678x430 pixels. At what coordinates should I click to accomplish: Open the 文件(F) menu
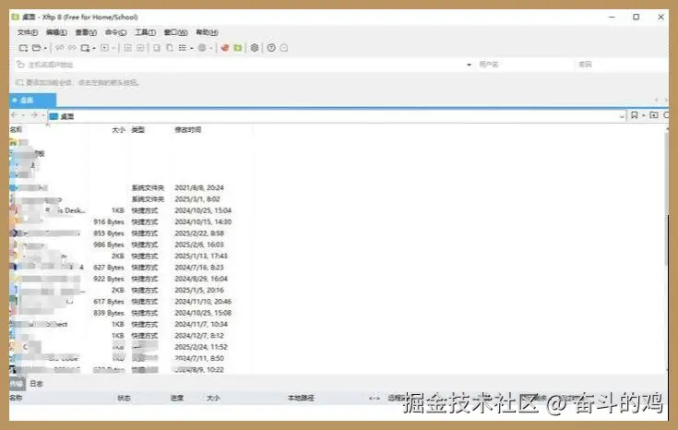tap(28, 32)
